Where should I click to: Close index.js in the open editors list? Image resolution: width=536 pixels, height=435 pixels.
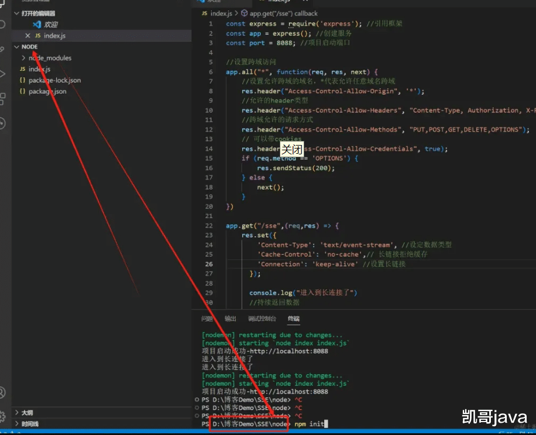click(x=28, y=36)
